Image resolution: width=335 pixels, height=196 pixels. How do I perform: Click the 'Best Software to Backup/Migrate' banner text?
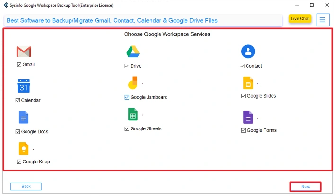112,20
